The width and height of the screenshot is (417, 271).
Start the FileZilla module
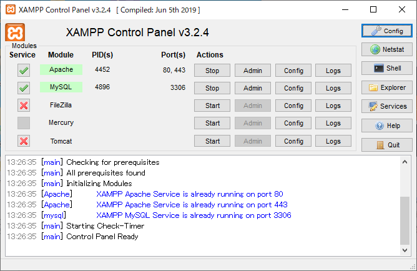(x=212, y=106)
